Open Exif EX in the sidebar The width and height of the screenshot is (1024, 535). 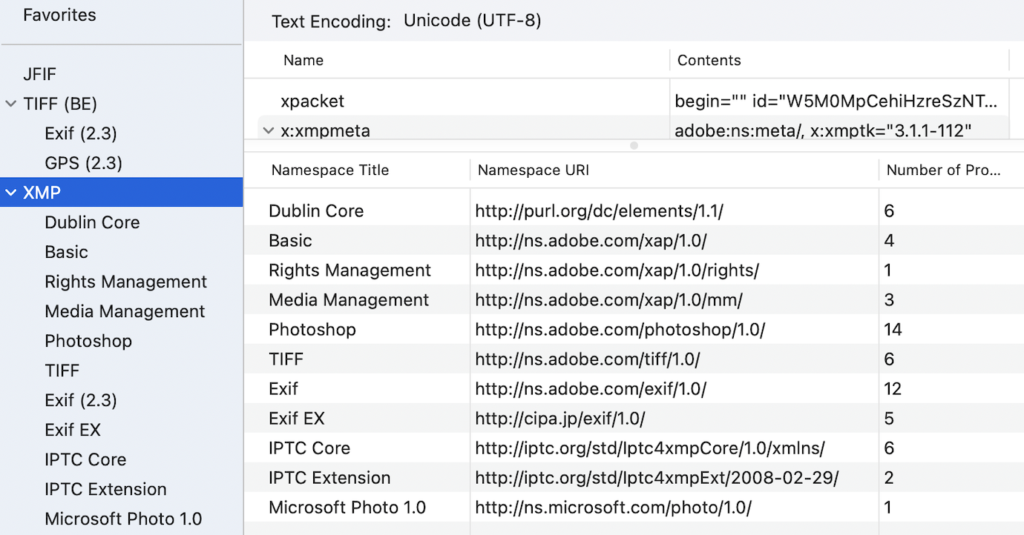73,430
